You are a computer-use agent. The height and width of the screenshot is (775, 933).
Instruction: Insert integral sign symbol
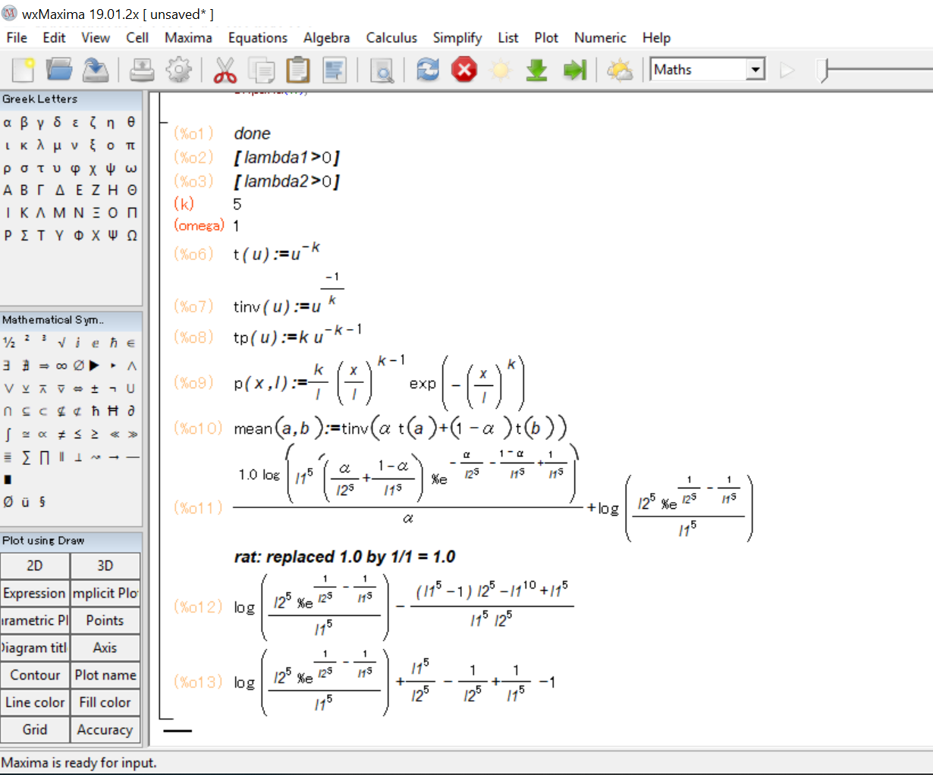[x=8, y=434]
